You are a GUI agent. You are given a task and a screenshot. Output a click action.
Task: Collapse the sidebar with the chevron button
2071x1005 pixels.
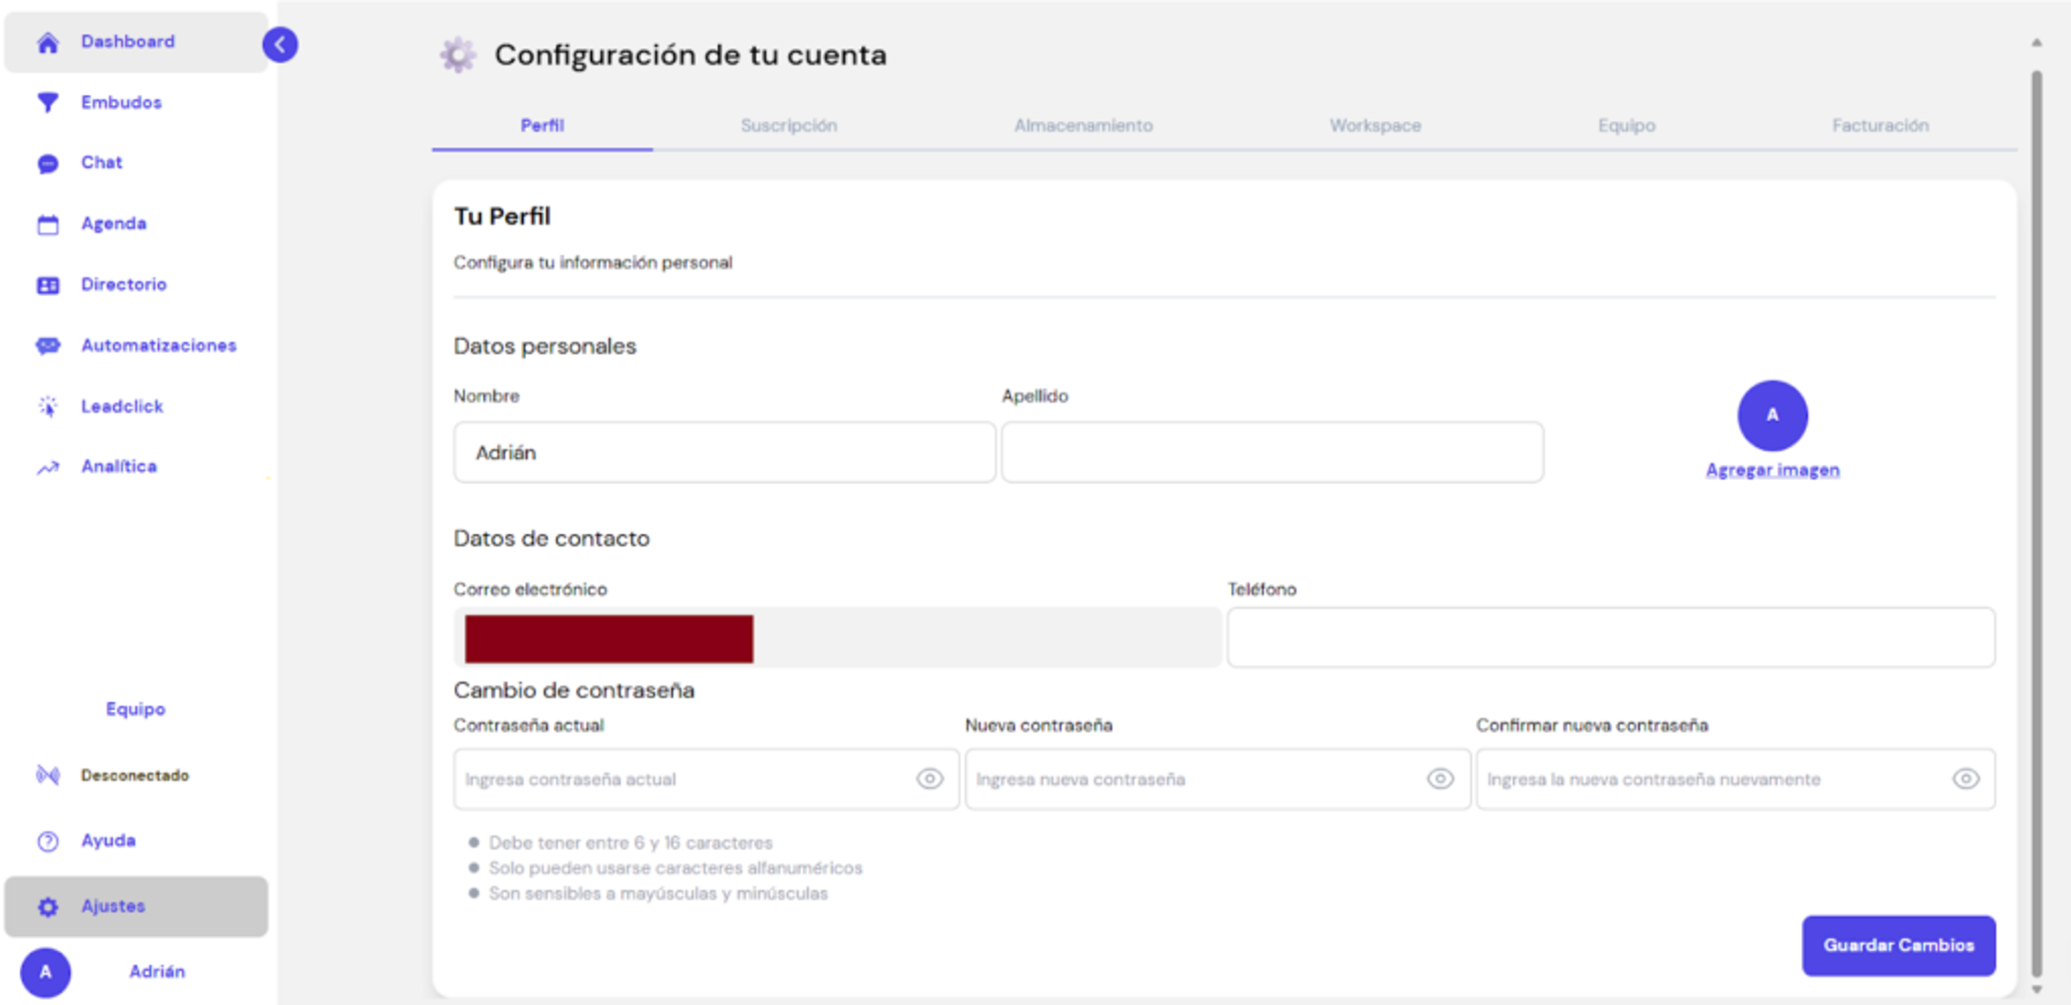280,44
